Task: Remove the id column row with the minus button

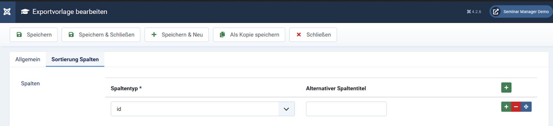Action: (516, 107)
